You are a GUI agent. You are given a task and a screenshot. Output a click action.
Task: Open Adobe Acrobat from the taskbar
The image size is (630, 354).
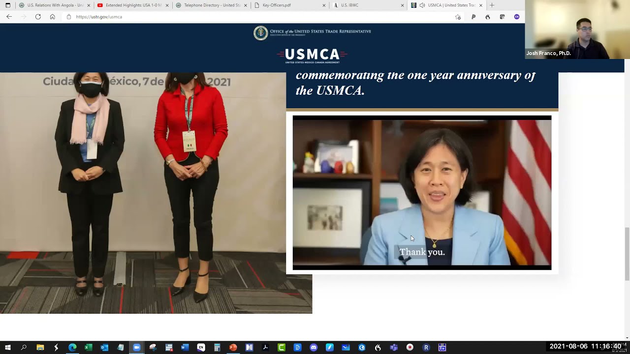click(265, 348)
